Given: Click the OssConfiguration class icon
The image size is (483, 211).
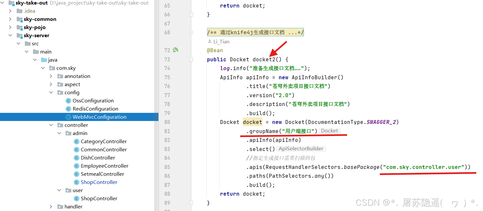Looking at the screenshot, I should pyautogui.click(x=68, y=101).
